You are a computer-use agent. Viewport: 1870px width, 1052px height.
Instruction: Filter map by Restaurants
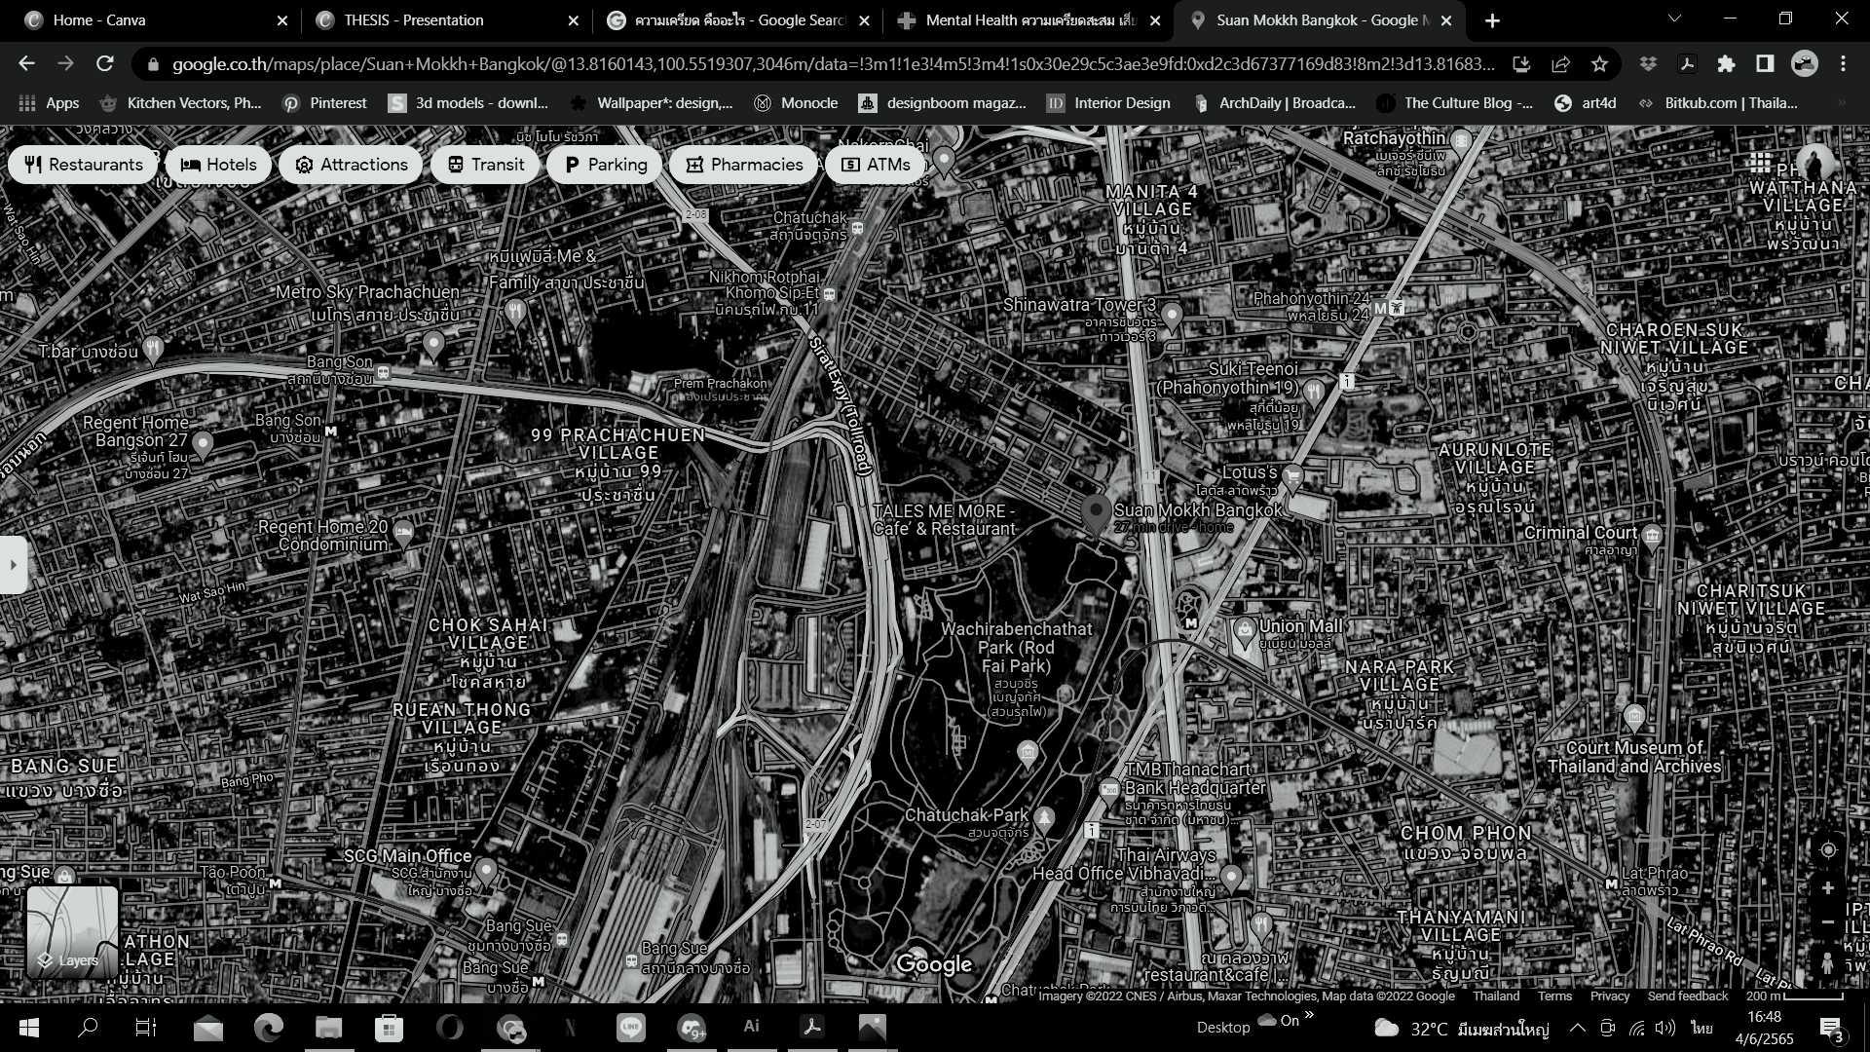83,165
